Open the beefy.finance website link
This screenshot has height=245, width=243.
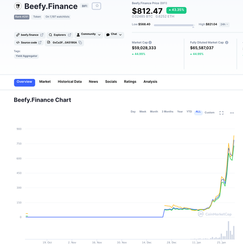(30, 35)
